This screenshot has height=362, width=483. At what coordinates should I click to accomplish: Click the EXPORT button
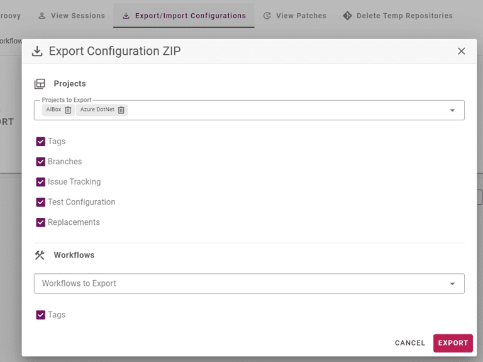[453, 343]
